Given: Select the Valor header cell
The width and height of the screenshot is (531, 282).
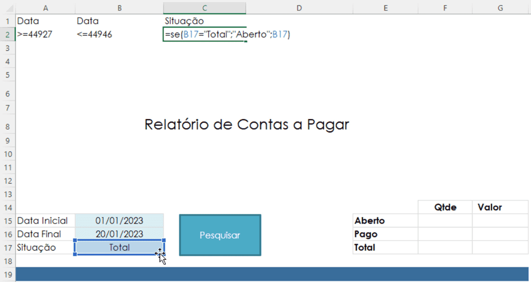Looking at the screenshot, I should (x=500, y=207).
